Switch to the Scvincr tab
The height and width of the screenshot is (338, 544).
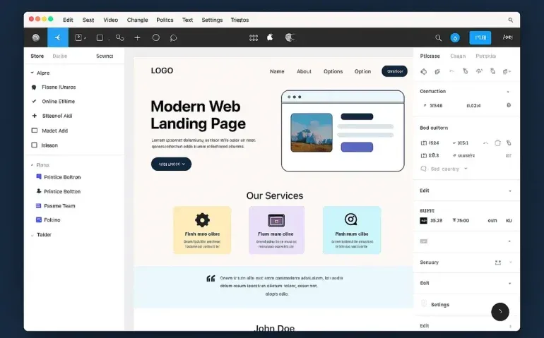(105, 56)
